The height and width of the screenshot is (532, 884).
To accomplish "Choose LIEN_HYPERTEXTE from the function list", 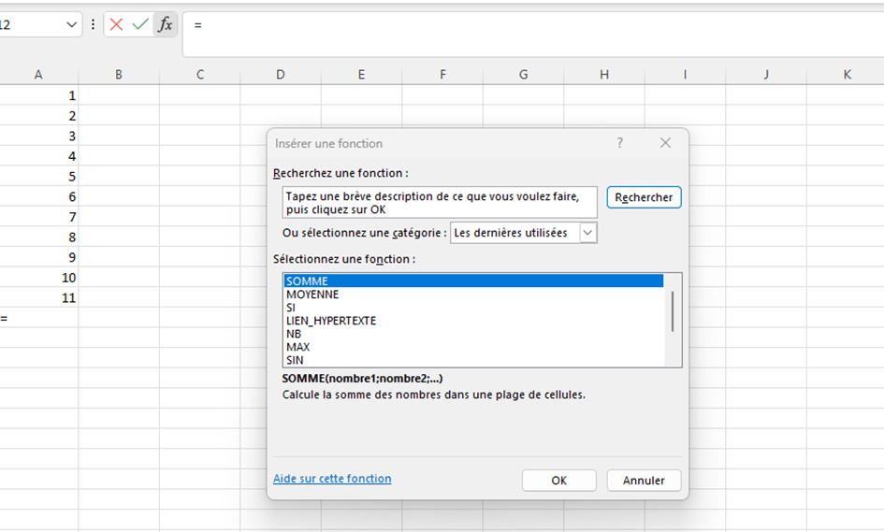I will click(x=331, y=321).
